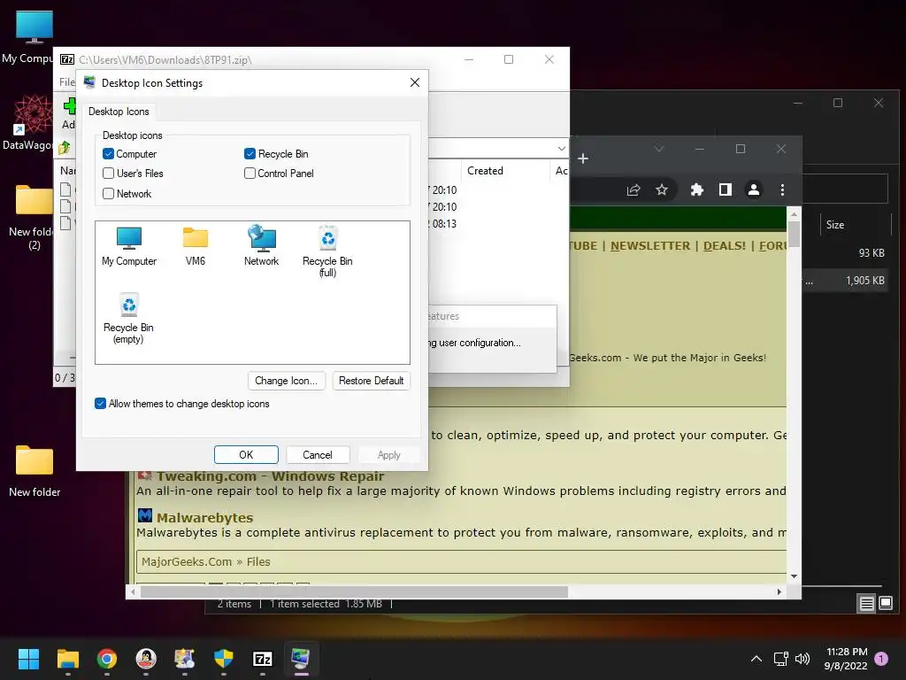This screenshot has width=906, height=680.
Task: Click the Malwarebytes logo icon
Action: point(145,515)
